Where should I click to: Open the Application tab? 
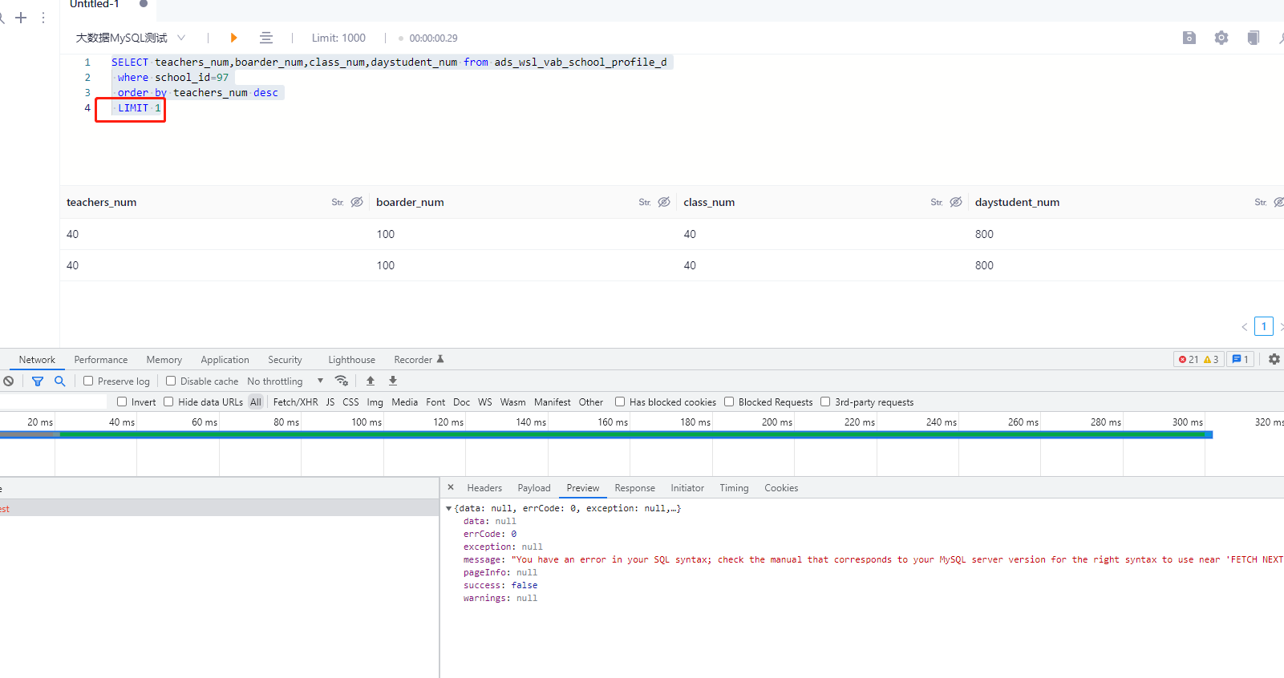(x=225, y=360)
